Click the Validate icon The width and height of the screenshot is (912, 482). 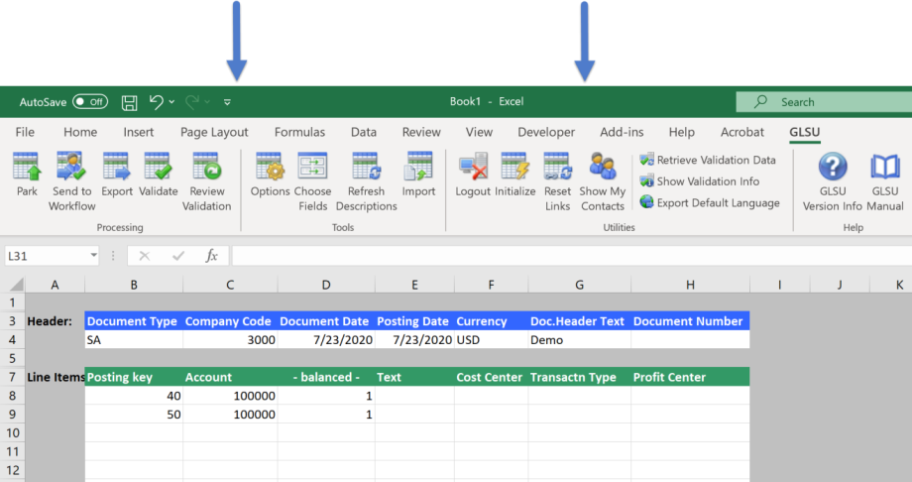pos(159,175)
